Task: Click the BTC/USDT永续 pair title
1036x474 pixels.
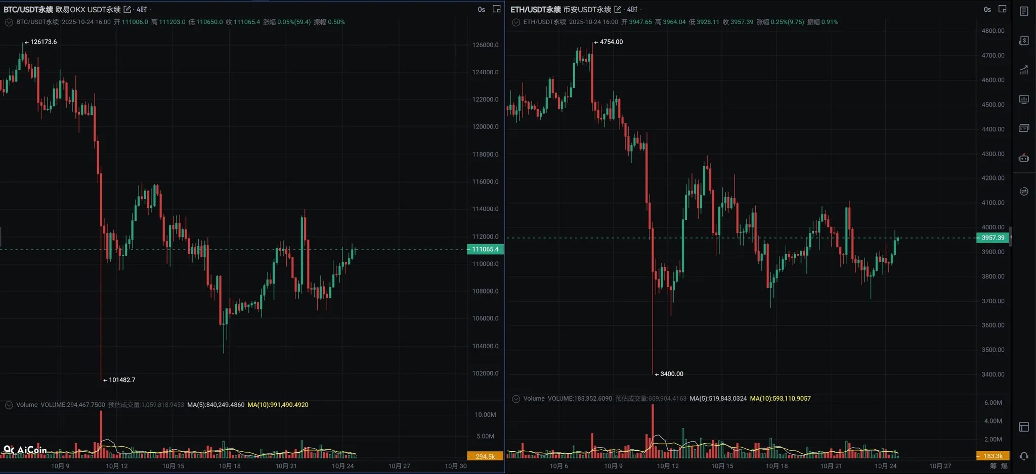Action: (28, 10)
